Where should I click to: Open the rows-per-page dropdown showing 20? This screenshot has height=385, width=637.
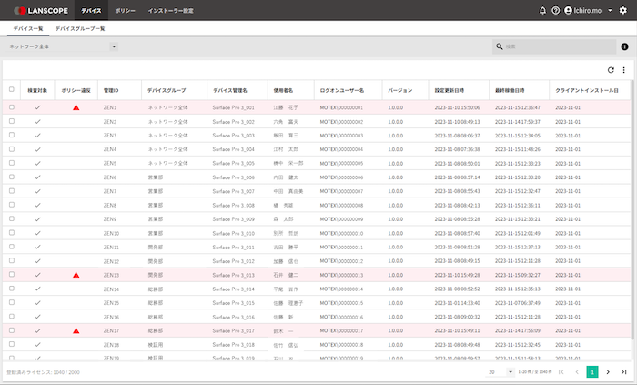pyautogui.click(x=500, y=371)
